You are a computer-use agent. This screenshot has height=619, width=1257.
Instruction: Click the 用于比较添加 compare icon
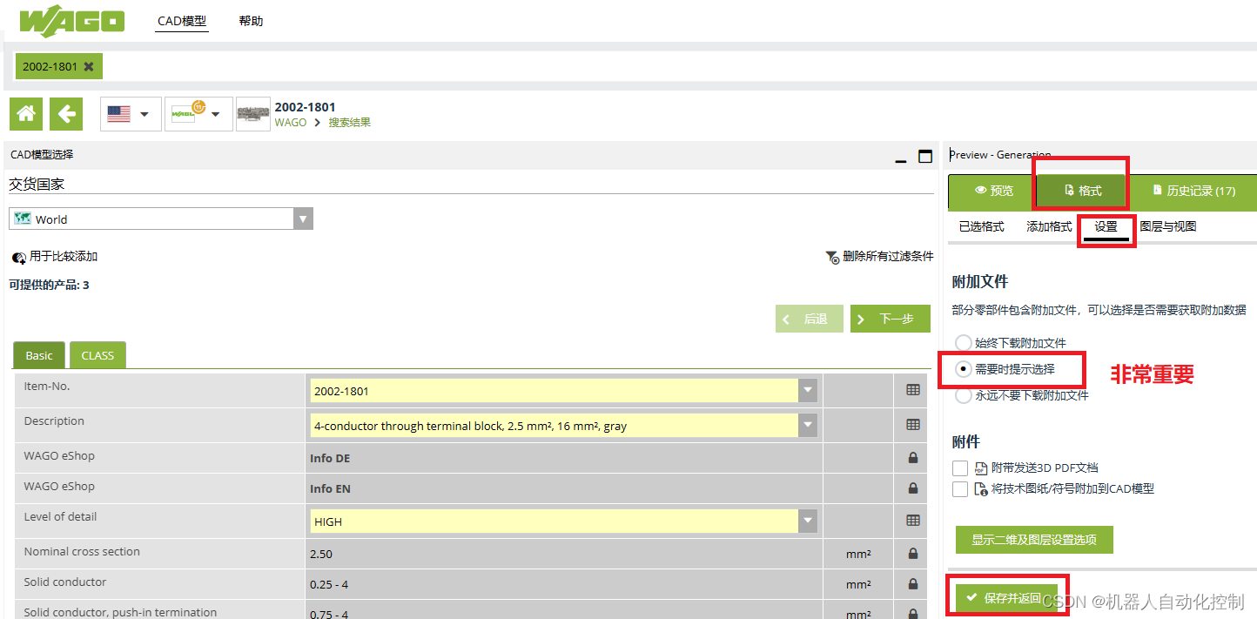pos(18,258)
